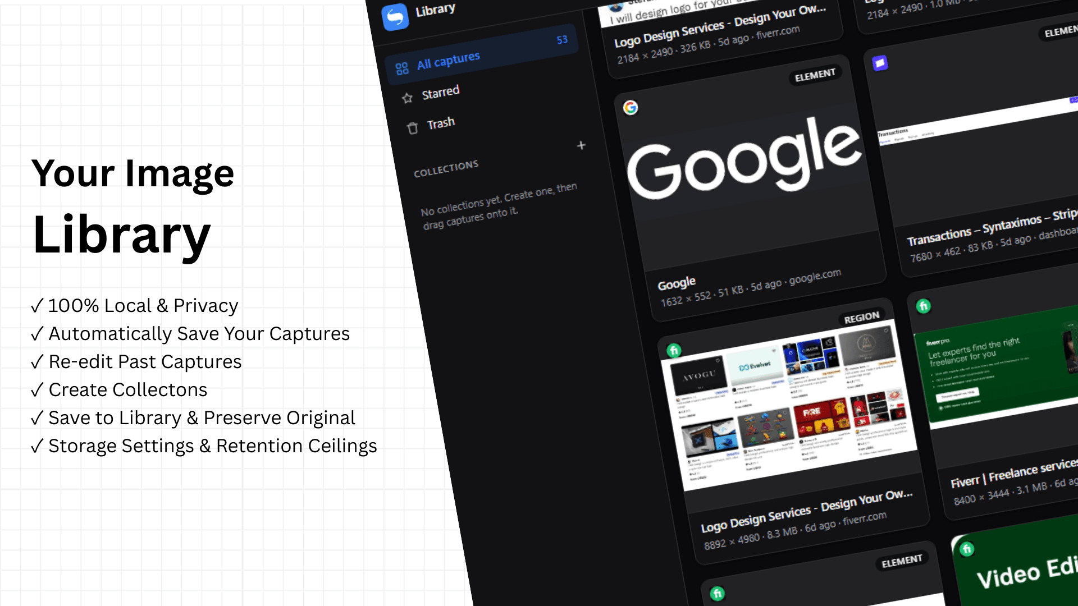Click the Google favicon on the Google card

click(x=631, y=107)
